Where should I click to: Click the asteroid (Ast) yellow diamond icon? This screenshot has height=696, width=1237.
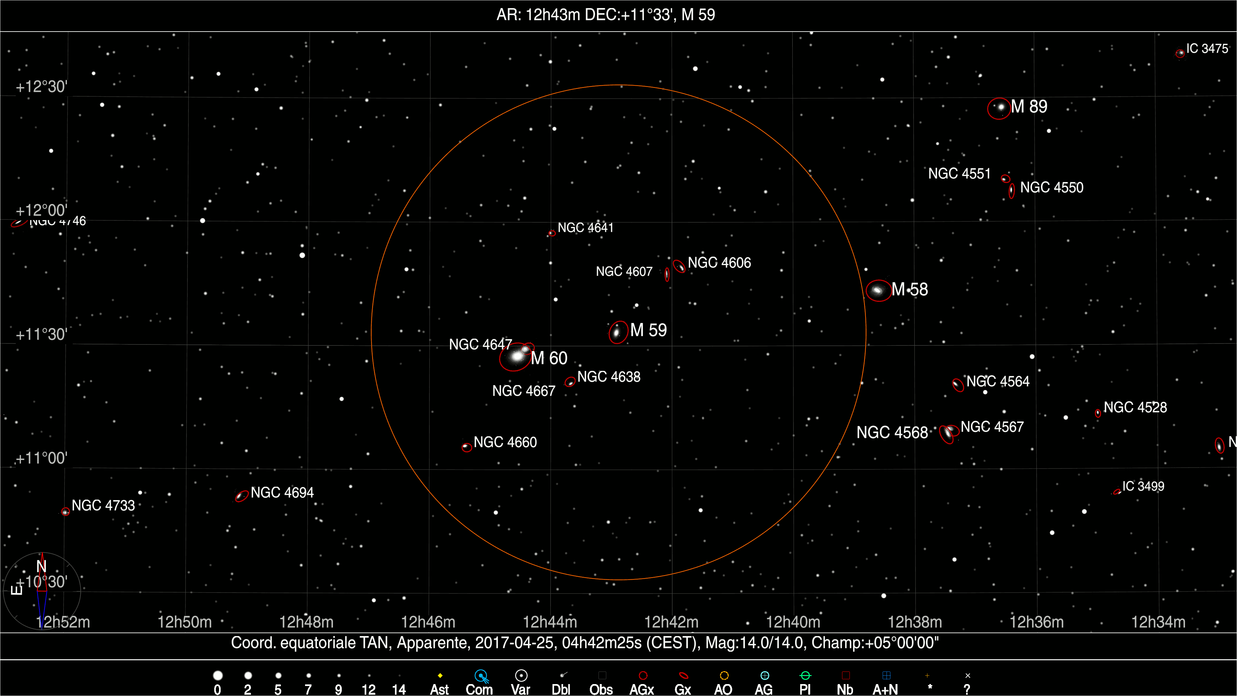click(x=440, y=676)
